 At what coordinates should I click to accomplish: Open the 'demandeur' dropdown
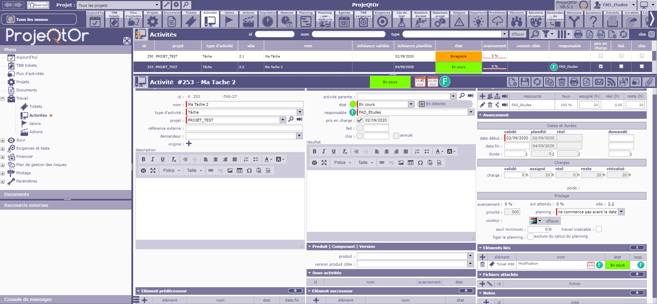coord(299,136)
